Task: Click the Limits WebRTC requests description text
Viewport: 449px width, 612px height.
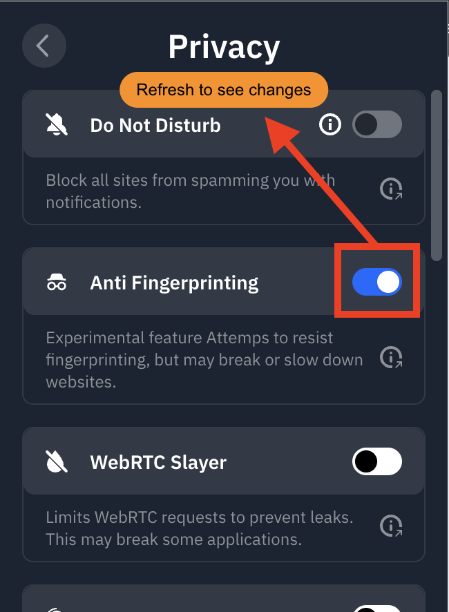Action: click(x=200, y=528)
